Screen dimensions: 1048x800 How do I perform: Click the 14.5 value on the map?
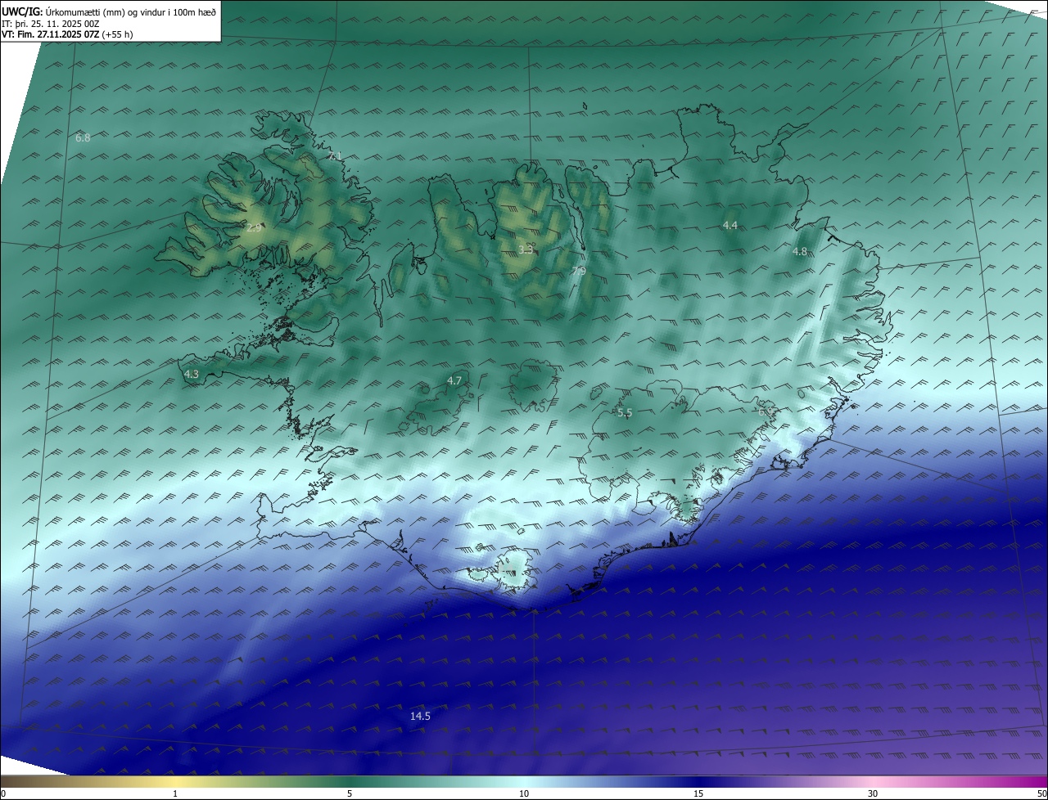420,716
